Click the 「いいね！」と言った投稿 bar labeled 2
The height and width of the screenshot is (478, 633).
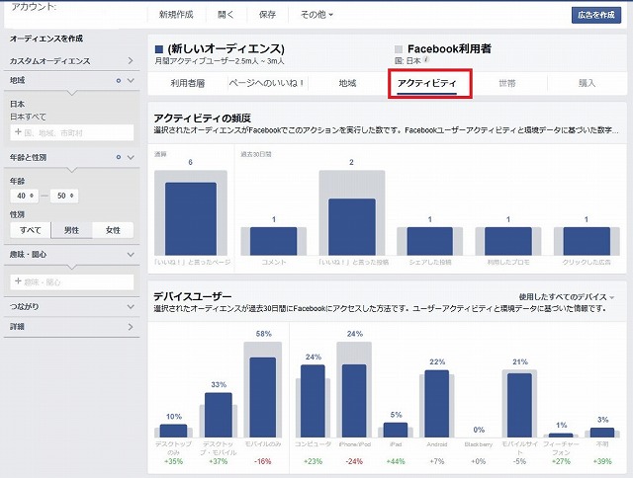point(352,226)
